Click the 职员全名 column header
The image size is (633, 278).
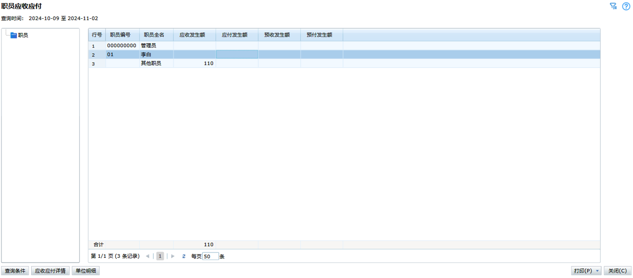(154, 35)
